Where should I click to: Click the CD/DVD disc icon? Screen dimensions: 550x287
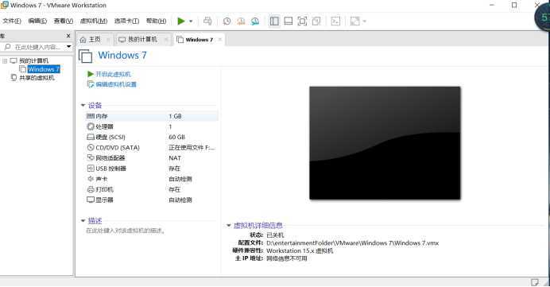coord(91,148)
